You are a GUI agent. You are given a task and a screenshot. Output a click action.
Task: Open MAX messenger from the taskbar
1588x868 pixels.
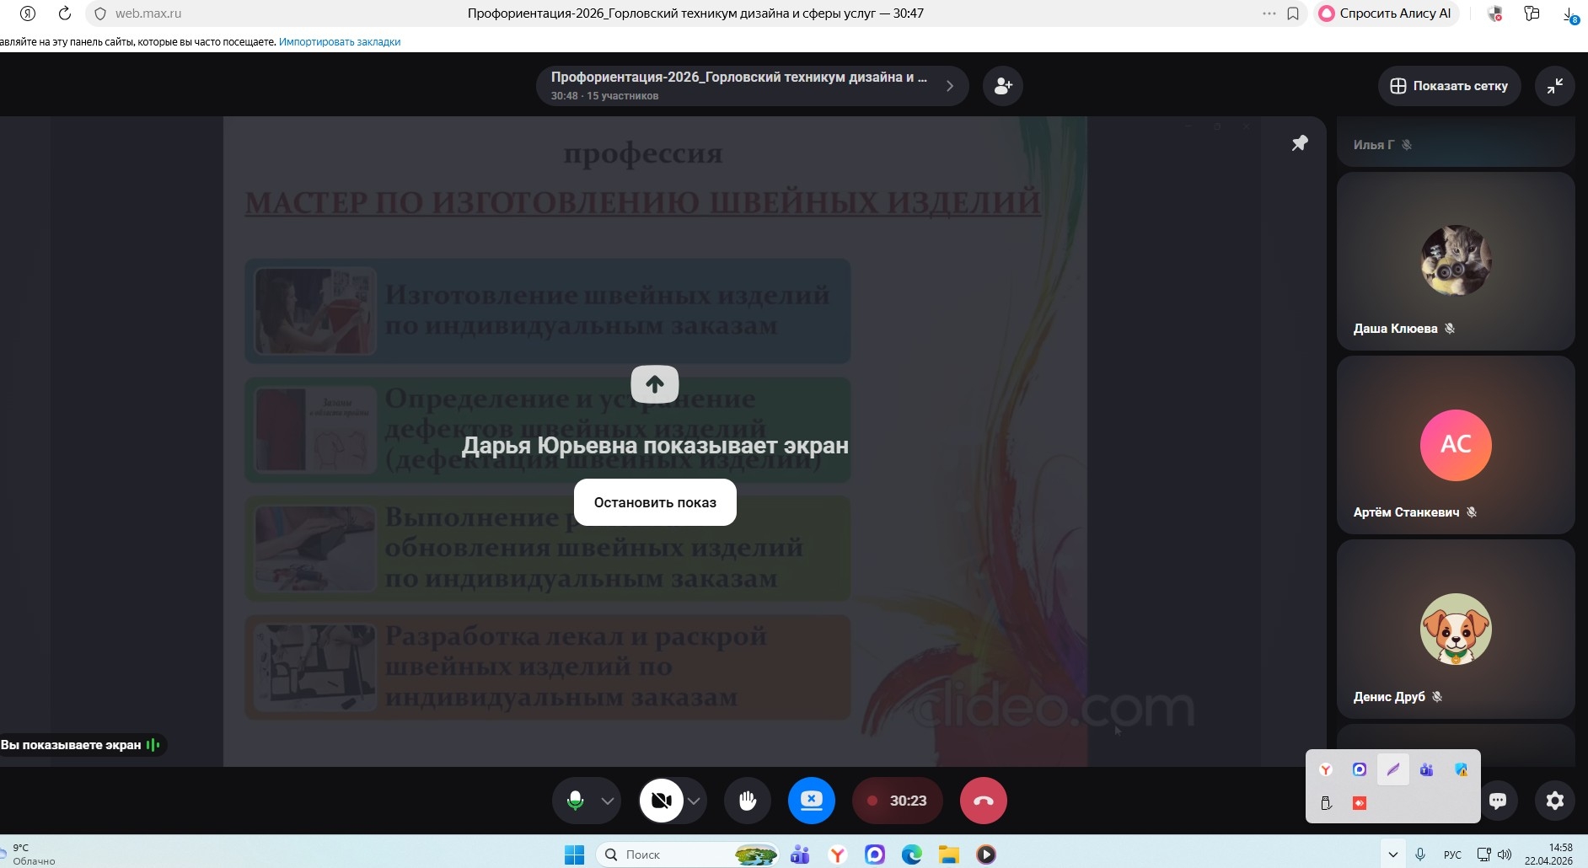(875, 855)
